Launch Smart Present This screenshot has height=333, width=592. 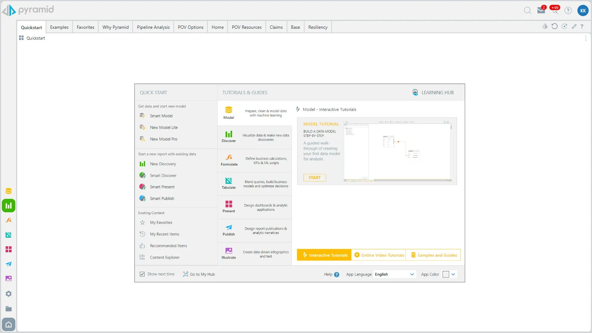click(162, 187)
